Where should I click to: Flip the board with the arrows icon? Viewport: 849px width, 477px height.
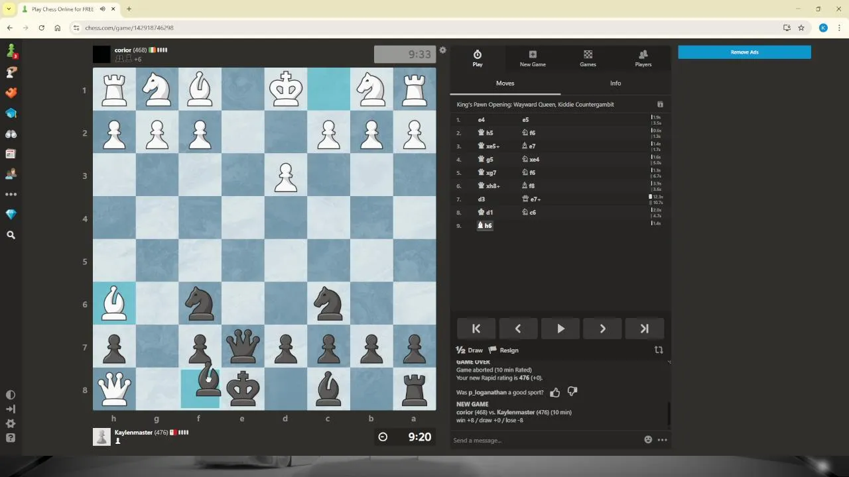point(659,350)
